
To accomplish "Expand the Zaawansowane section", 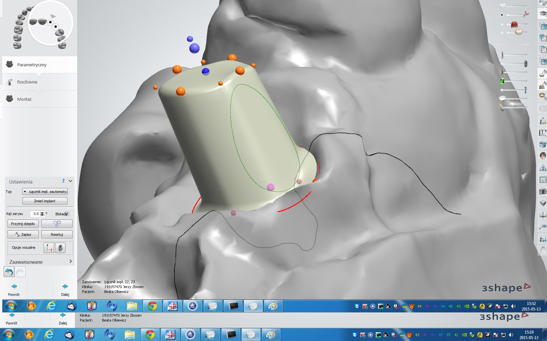I will pos(70,261).
